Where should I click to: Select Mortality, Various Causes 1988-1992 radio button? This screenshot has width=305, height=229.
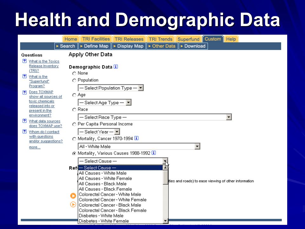click(74, 153)
